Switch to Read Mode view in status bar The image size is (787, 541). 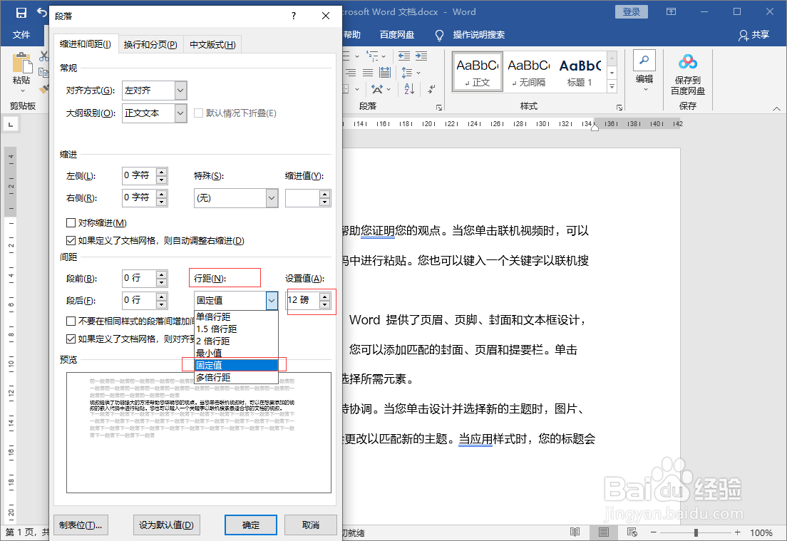pyautogui.click(x=575, y=532)
